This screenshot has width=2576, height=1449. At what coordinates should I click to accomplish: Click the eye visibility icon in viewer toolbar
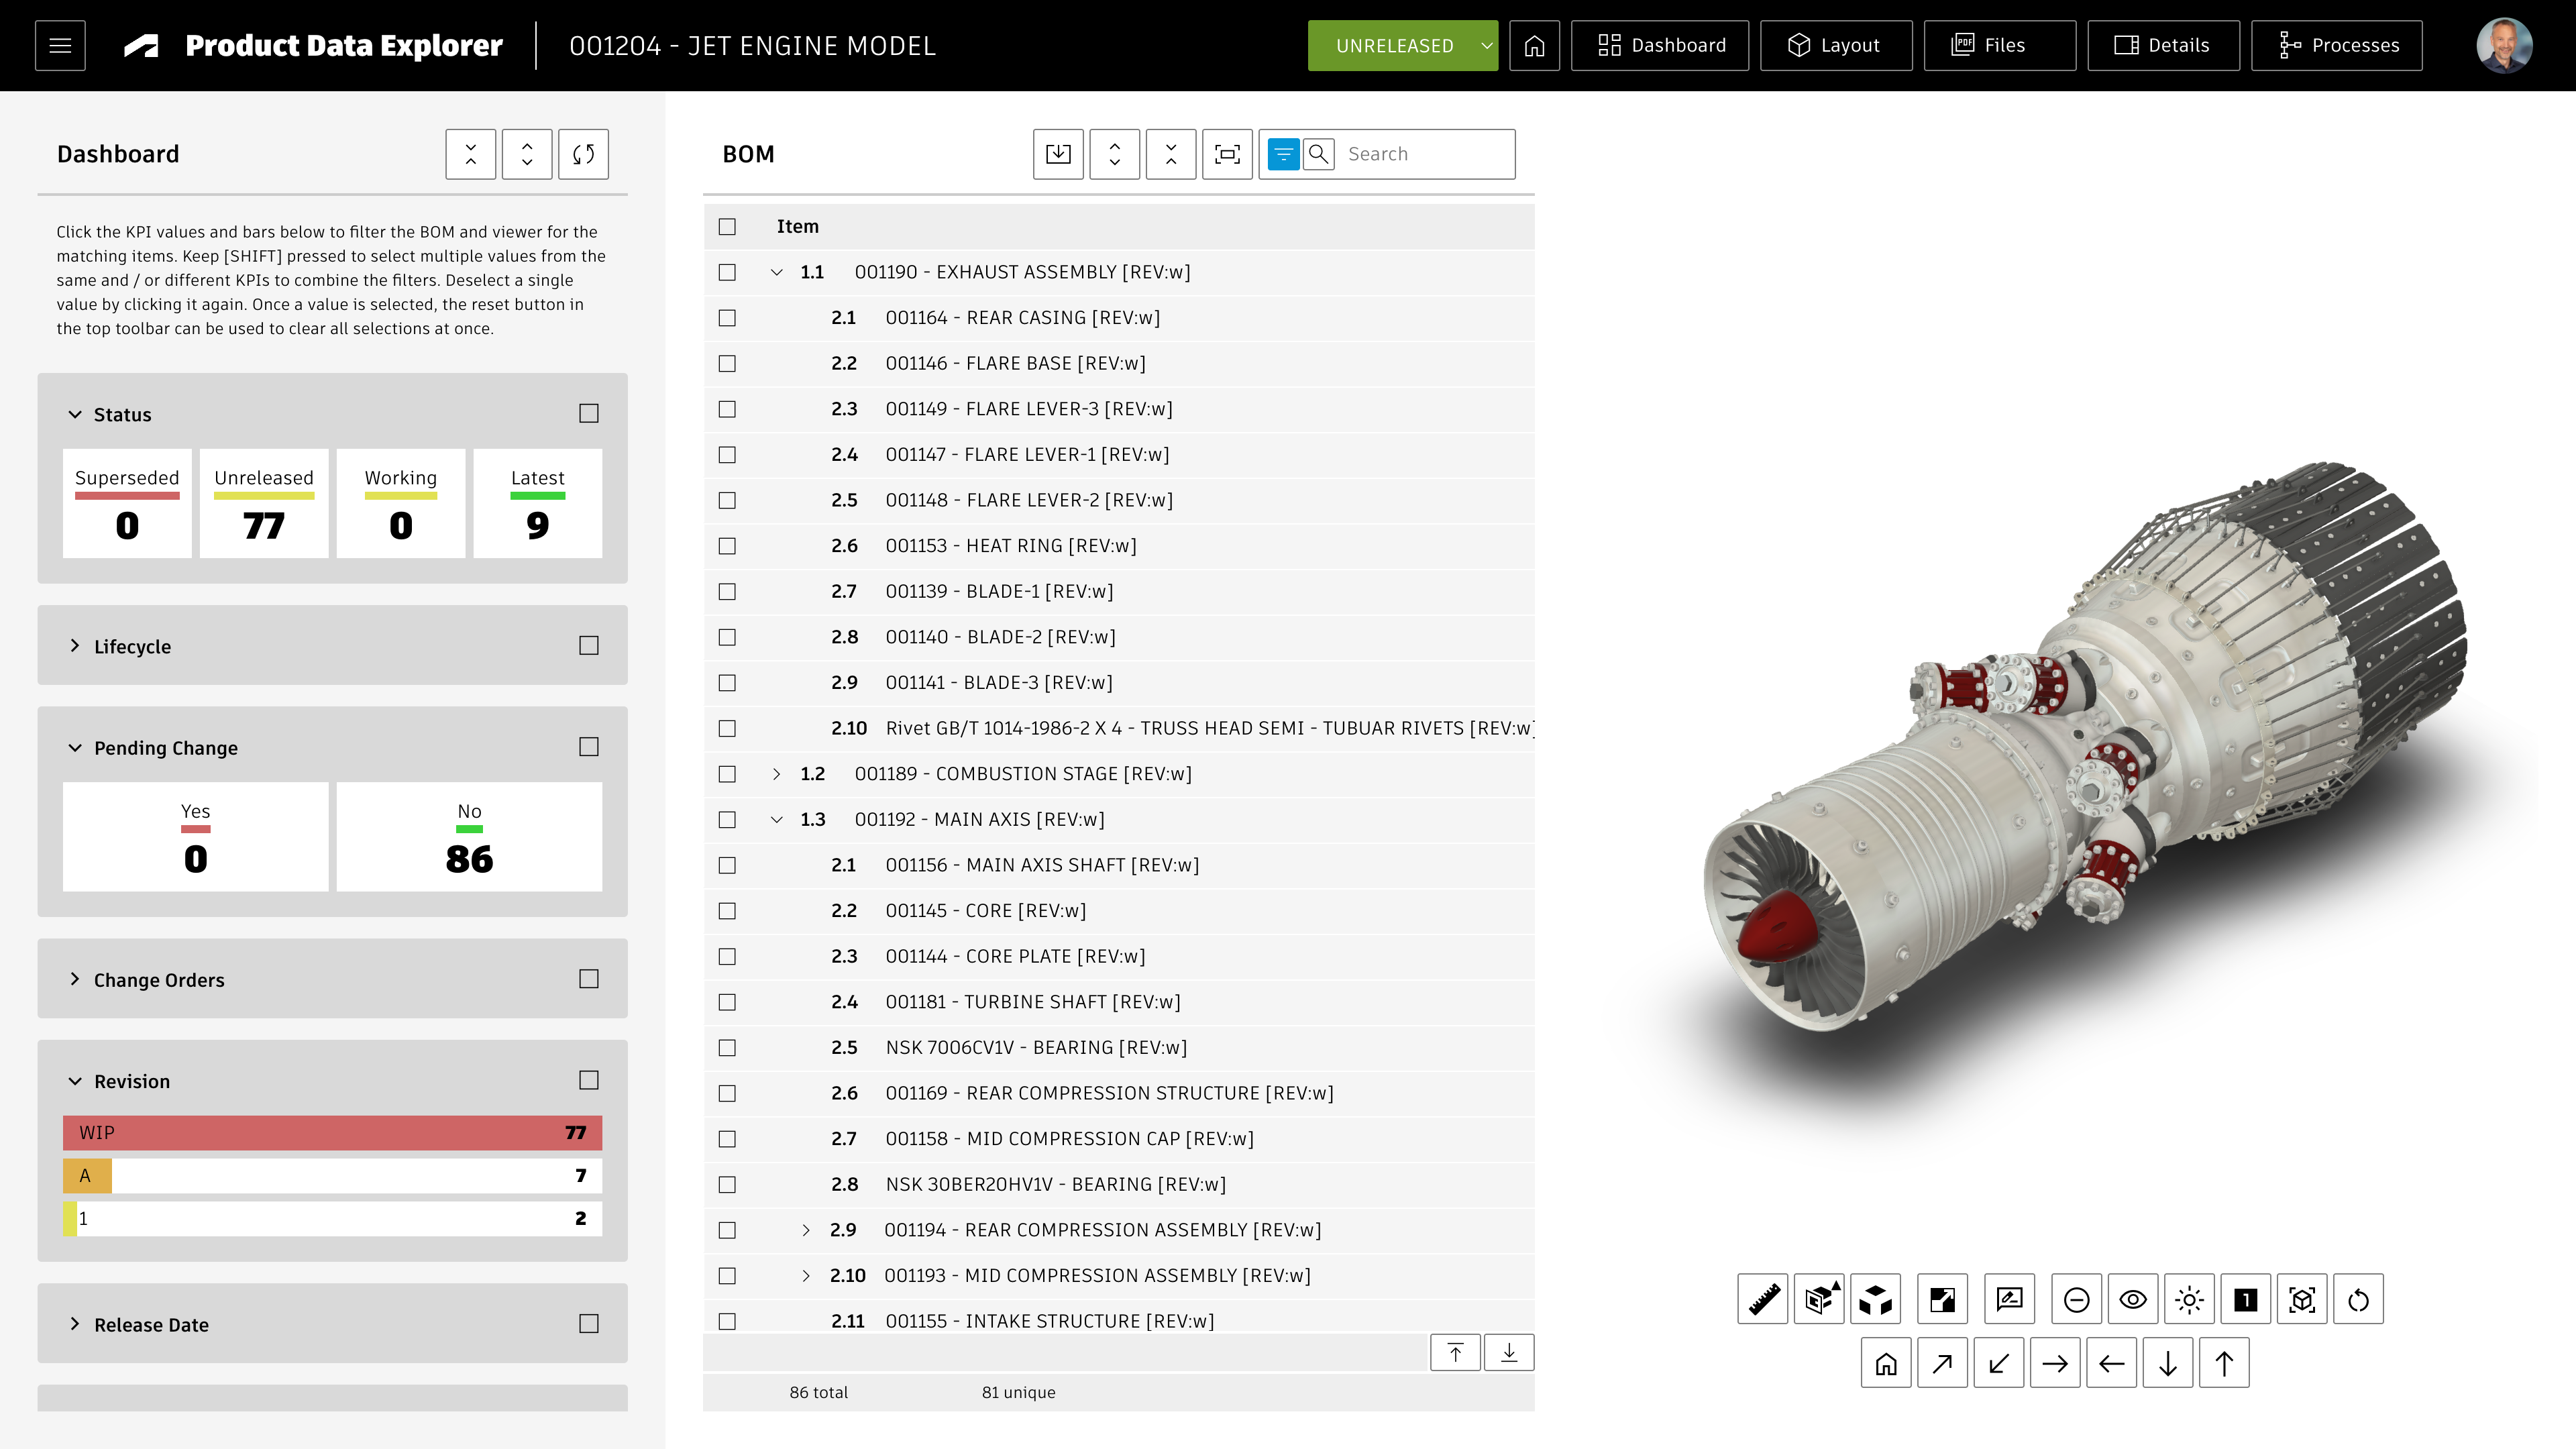pos(2132,1299)
